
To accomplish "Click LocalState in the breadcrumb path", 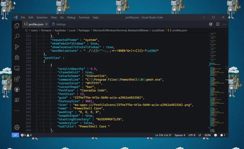I will [x=158, y=30].
